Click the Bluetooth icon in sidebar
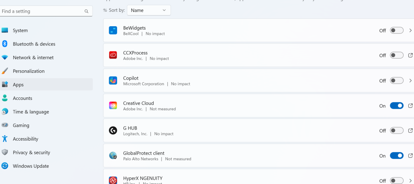 5,44
